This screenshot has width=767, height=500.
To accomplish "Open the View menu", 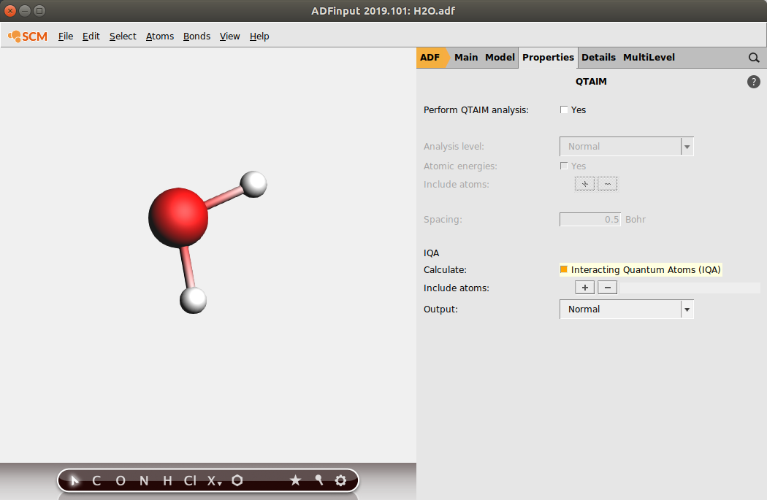I will [229, 36].
